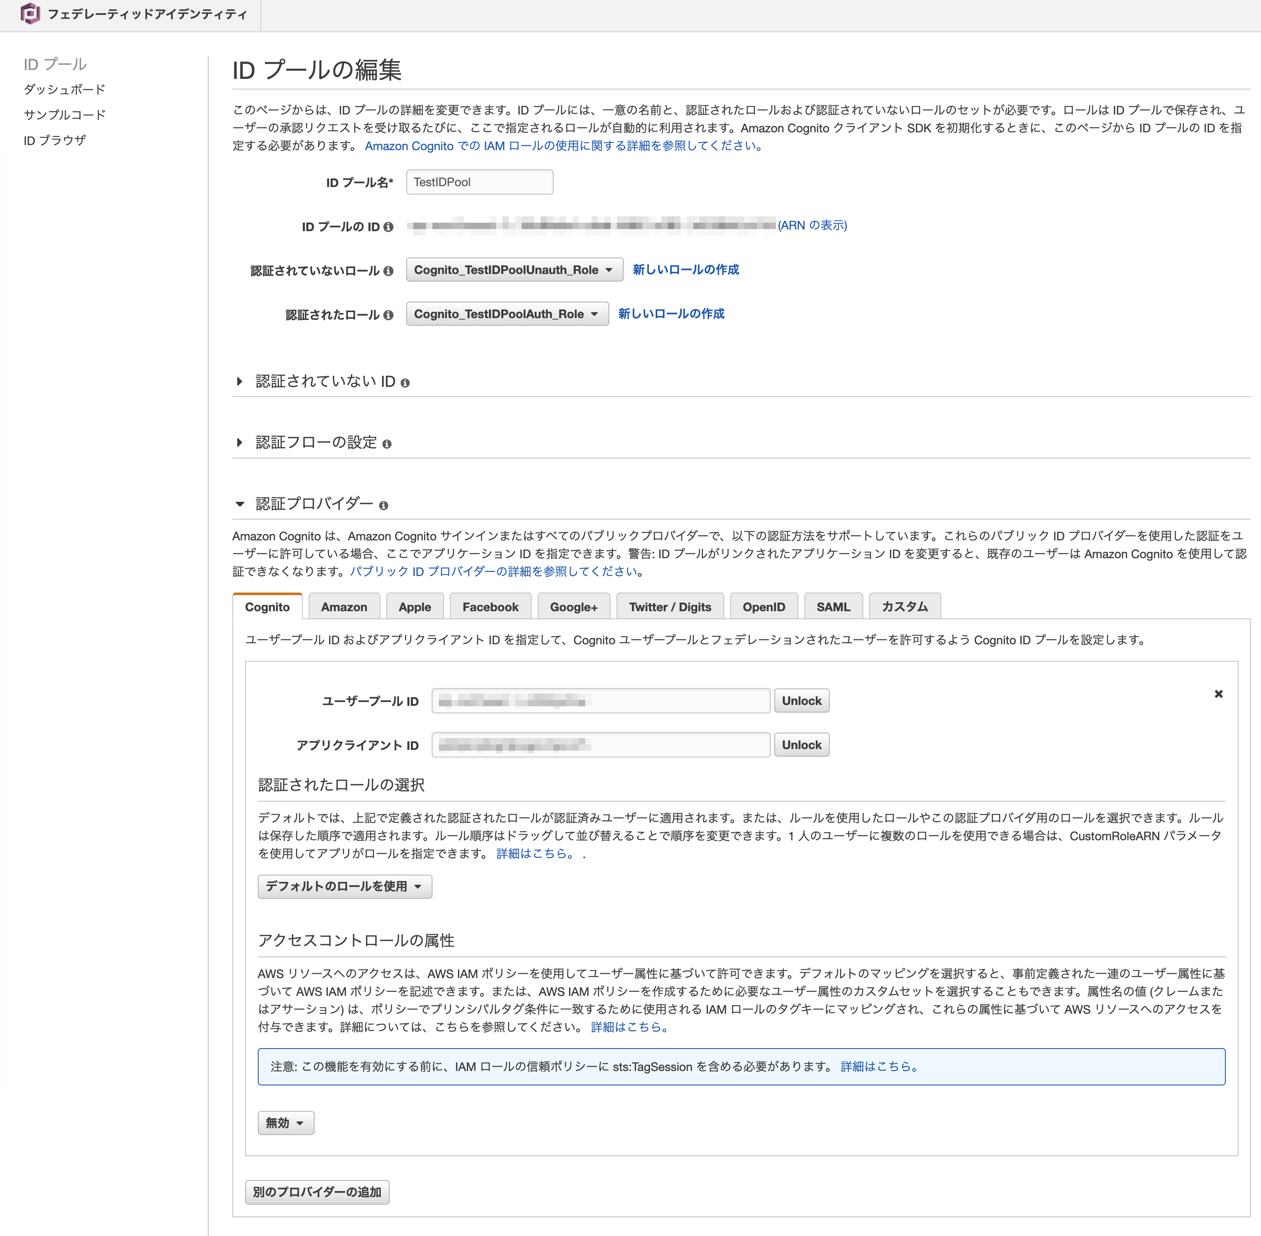Click the Cognito Federated Identities logo icon
This screenshot has height=1236, width=1261.
30,14
